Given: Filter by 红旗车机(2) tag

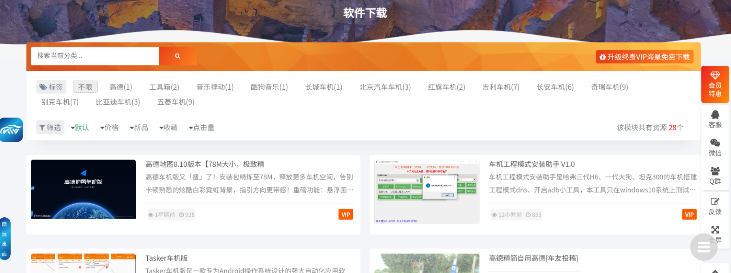Looking at the screenshot, I should [x=447, y=87].
